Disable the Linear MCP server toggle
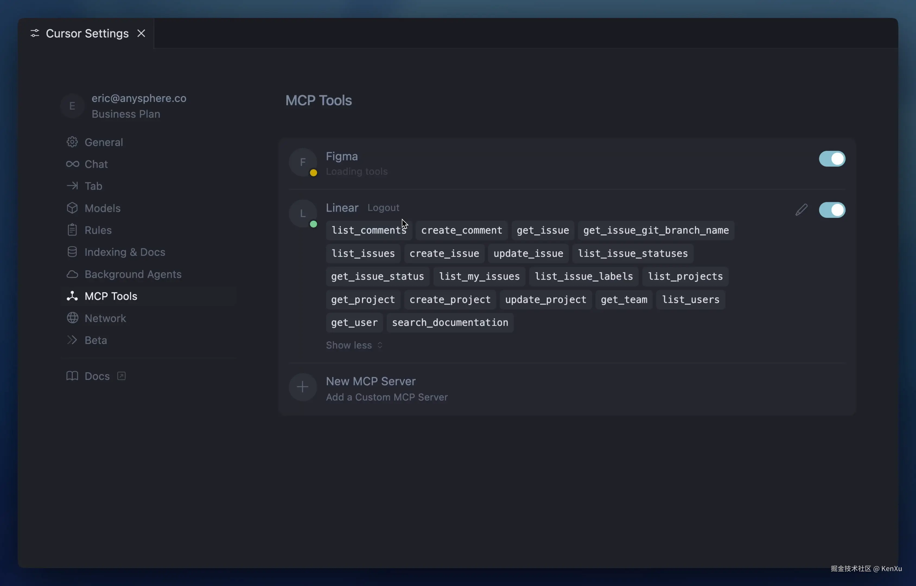This screenshot has height=586, width=916. [x=832, y=210]
